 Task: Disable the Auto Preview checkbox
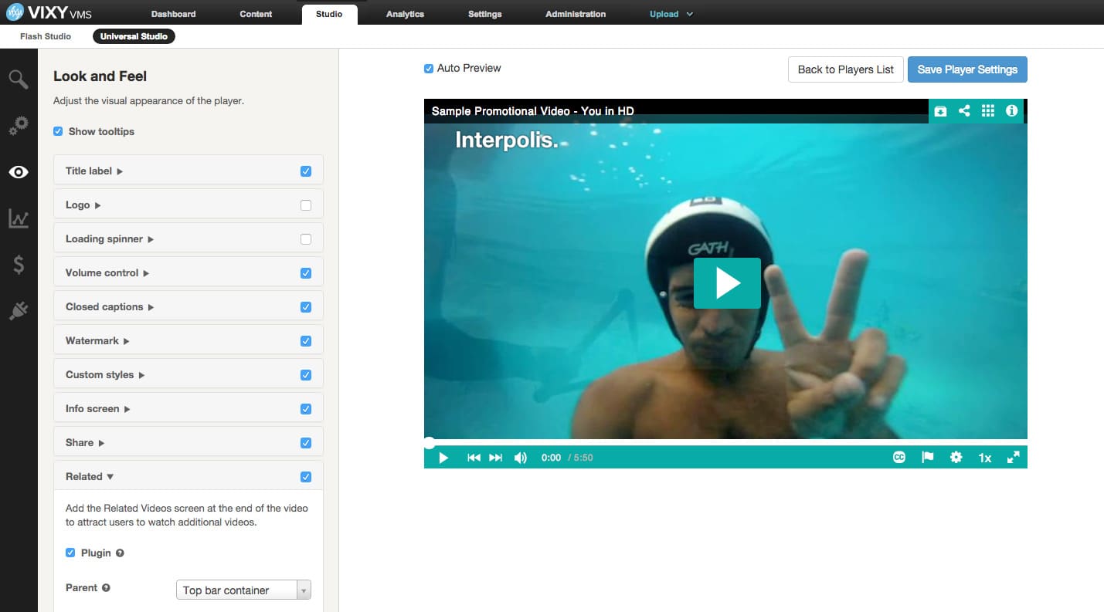429,69
